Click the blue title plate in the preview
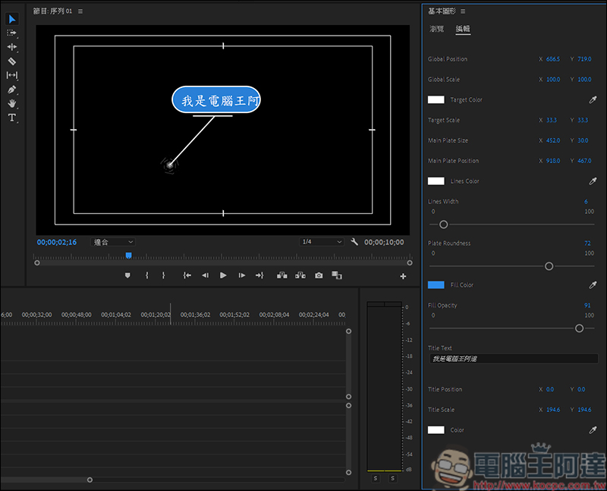 [x=216, y=100]
